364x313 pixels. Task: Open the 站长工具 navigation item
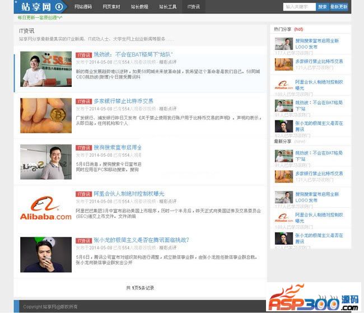click(168, 7)
